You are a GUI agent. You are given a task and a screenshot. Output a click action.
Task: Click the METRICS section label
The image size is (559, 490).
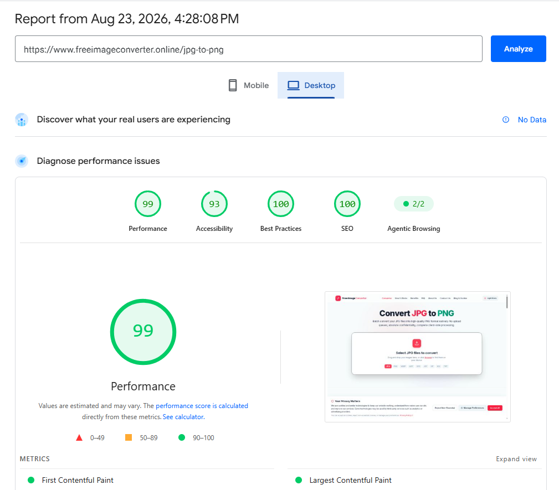pyautogui.click(x=35, y=459)
